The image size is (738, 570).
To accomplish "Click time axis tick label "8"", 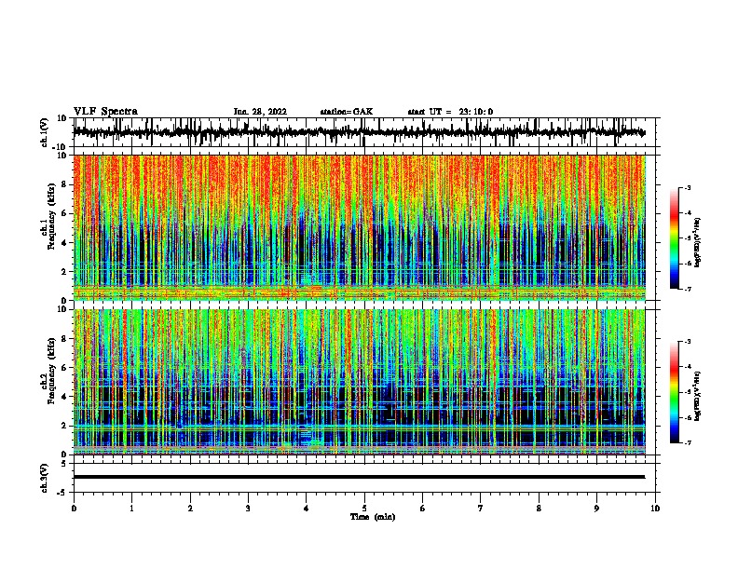I will (x=539, y=509).
